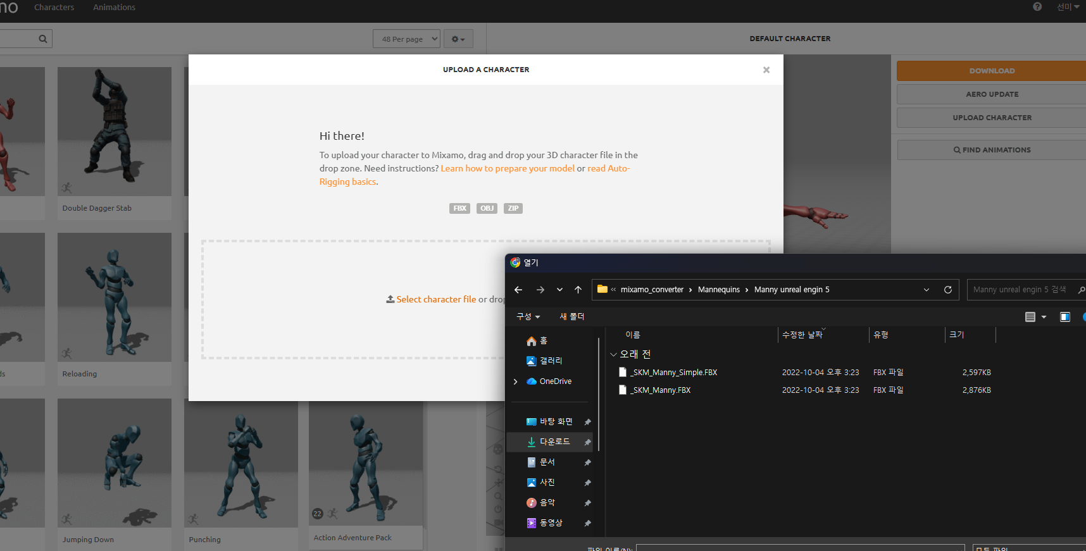Switch to the Animations tab
The height and width of the screenshot is (551, 1086).
[x=114, y=8]
